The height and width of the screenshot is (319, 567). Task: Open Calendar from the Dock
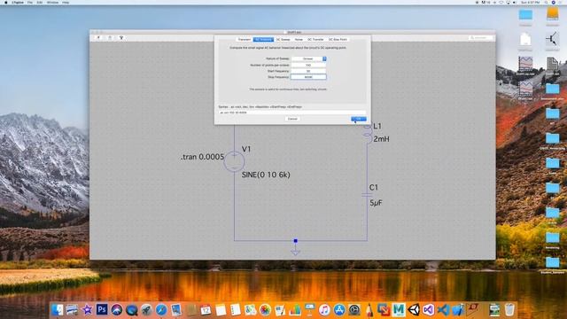coord(206,310)
